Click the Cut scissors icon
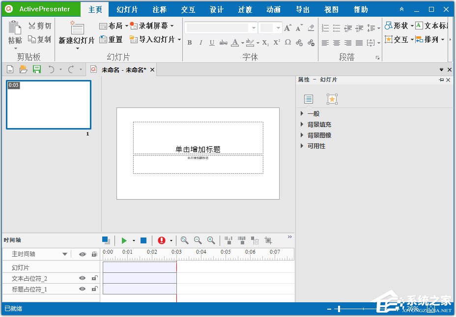This screenshot has height=317, width=456. click(32, 26)
